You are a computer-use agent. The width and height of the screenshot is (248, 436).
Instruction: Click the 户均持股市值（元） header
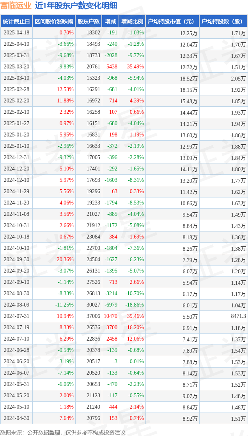[x=172, y=22]
